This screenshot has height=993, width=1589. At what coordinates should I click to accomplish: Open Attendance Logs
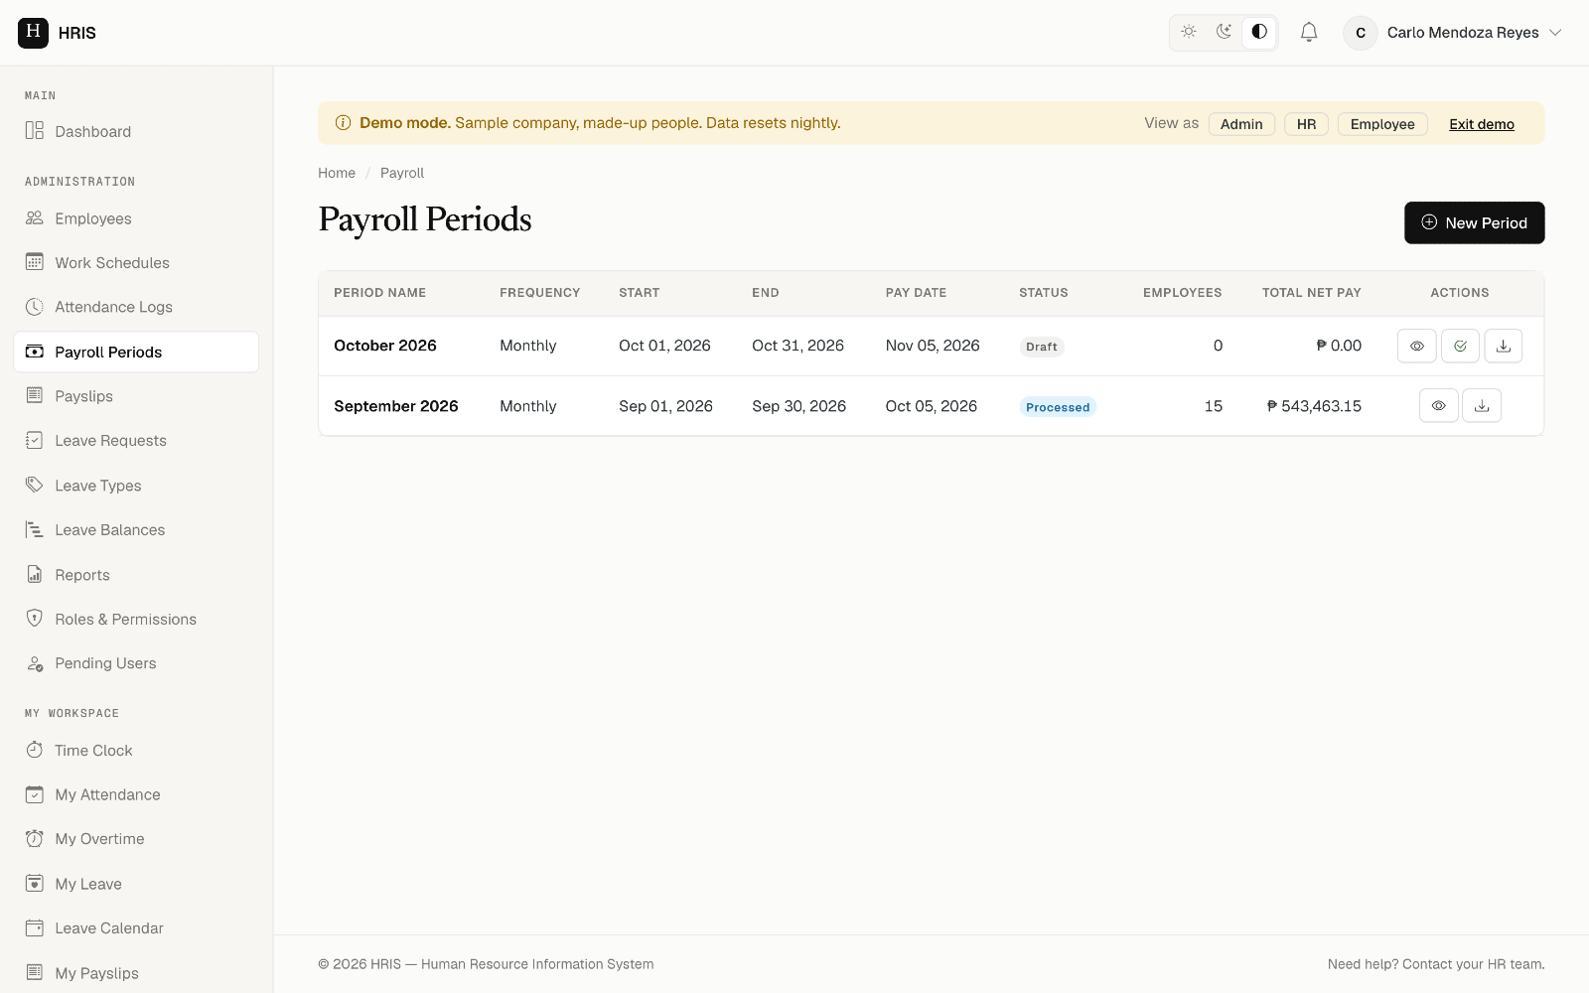[136, 307]
